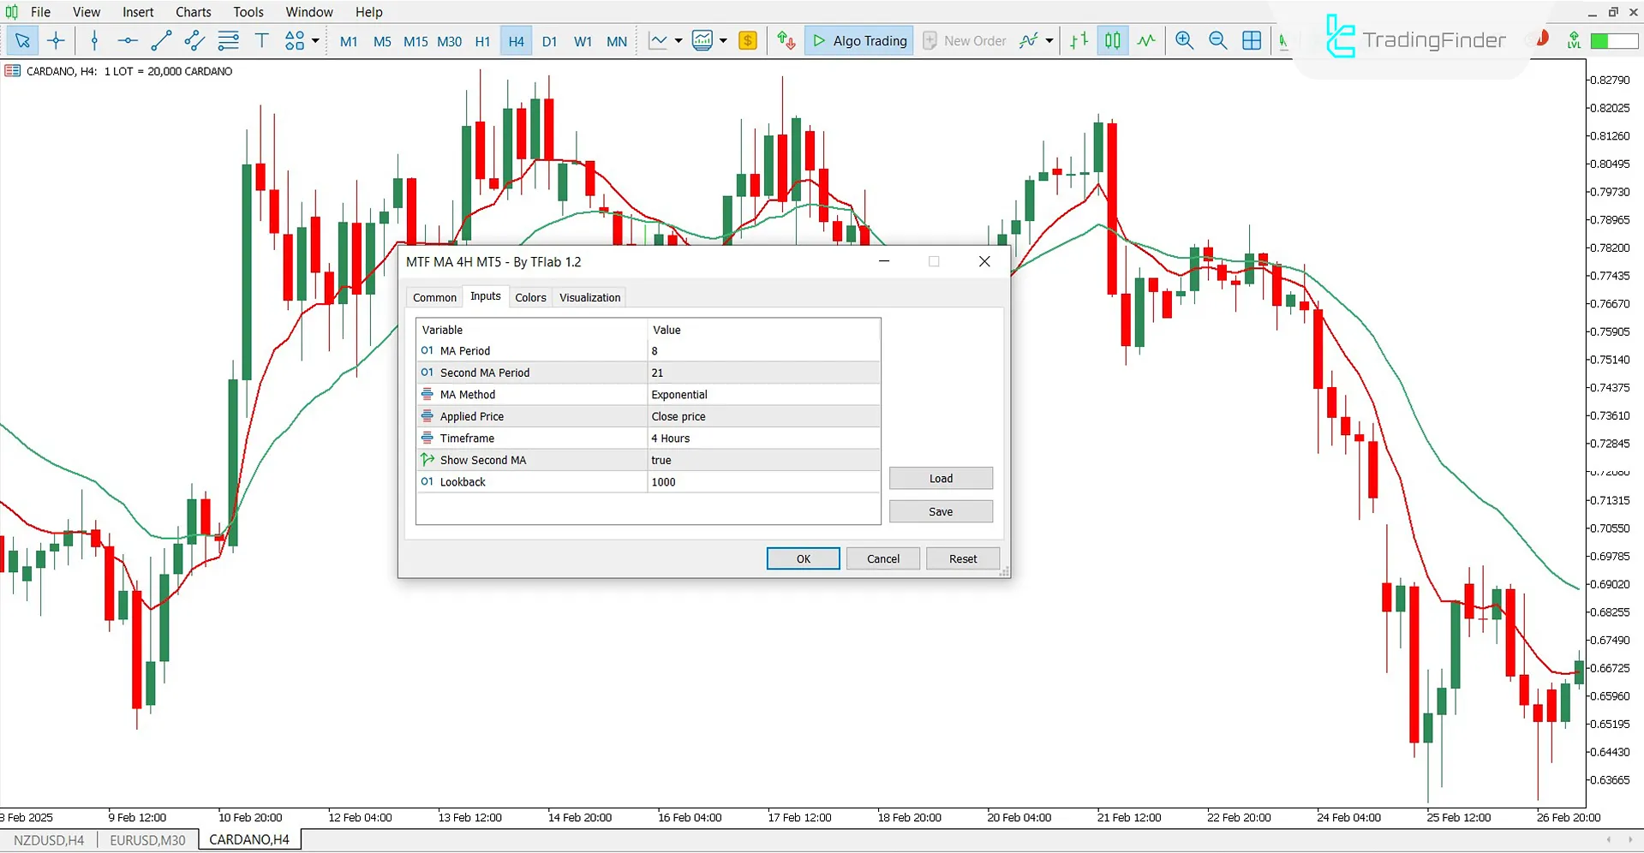
Task: Click the deposit/withdrawal funds icon
Action: point(786,40)
